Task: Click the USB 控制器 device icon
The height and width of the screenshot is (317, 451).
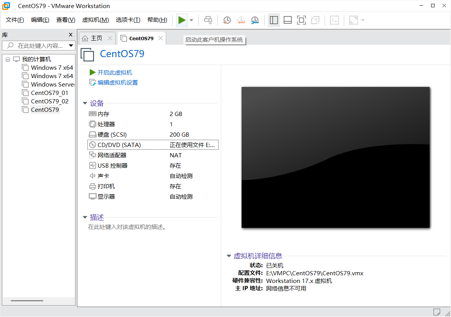Action: coord(92,165)
